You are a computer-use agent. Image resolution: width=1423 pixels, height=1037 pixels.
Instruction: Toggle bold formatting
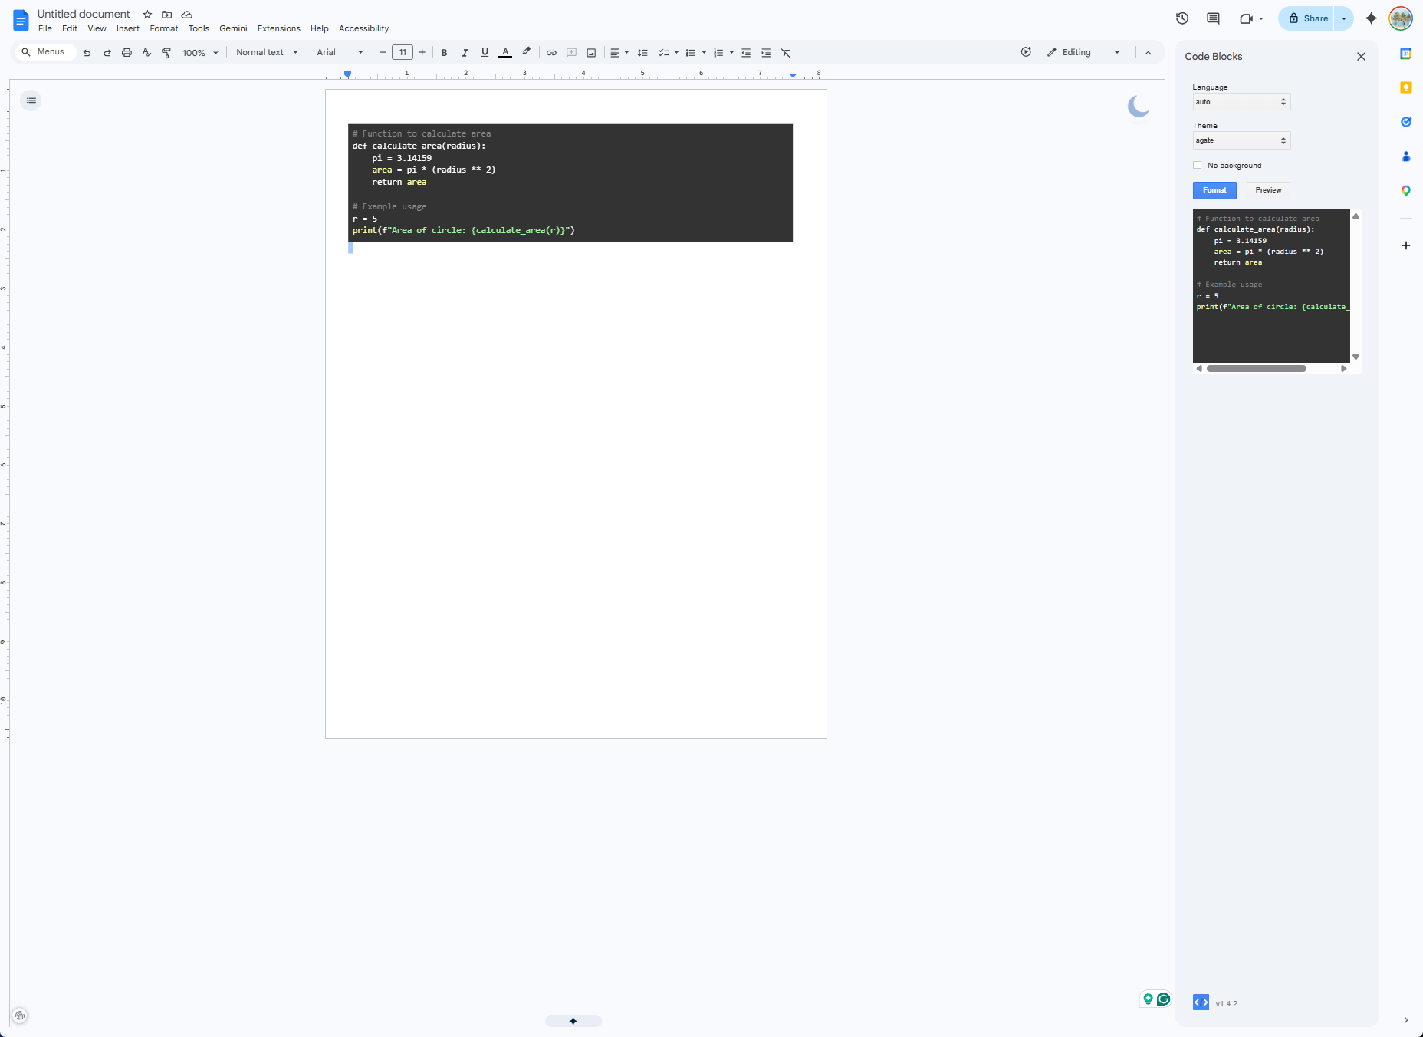444,53
